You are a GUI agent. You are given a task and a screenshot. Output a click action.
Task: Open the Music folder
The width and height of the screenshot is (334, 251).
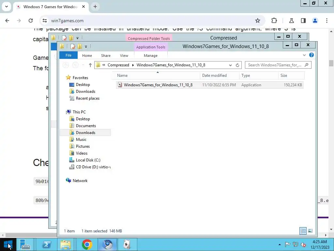coord(81,139)
